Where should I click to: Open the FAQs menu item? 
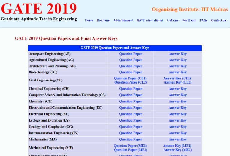204,20
